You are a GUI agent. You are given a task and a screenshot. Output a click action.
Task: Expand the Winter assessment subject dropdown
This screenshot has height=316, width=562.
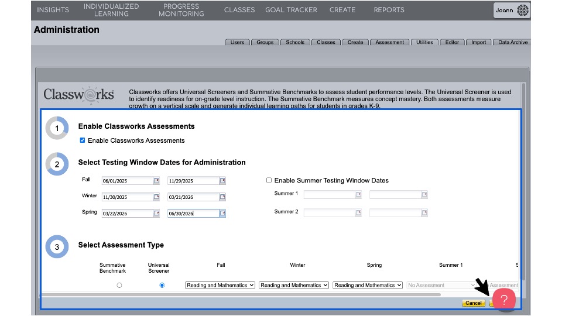(294, 285)
